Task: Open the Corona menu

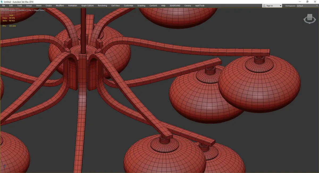Action: (187, 6)
